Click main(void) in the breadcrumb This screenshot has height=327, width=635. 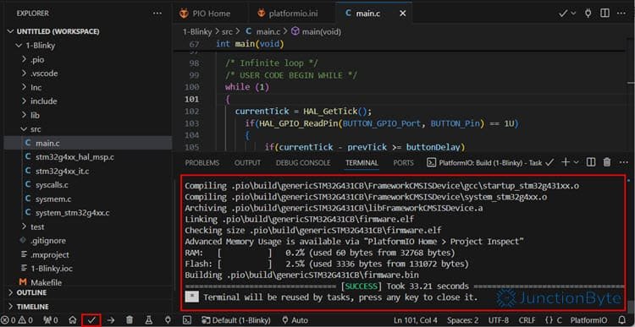tap(317, 31)
